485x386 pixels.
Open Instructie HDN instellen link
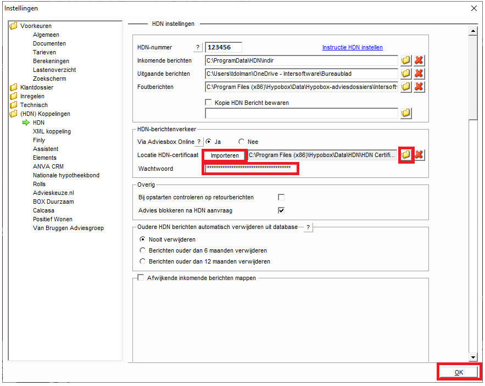pos(353,47)
